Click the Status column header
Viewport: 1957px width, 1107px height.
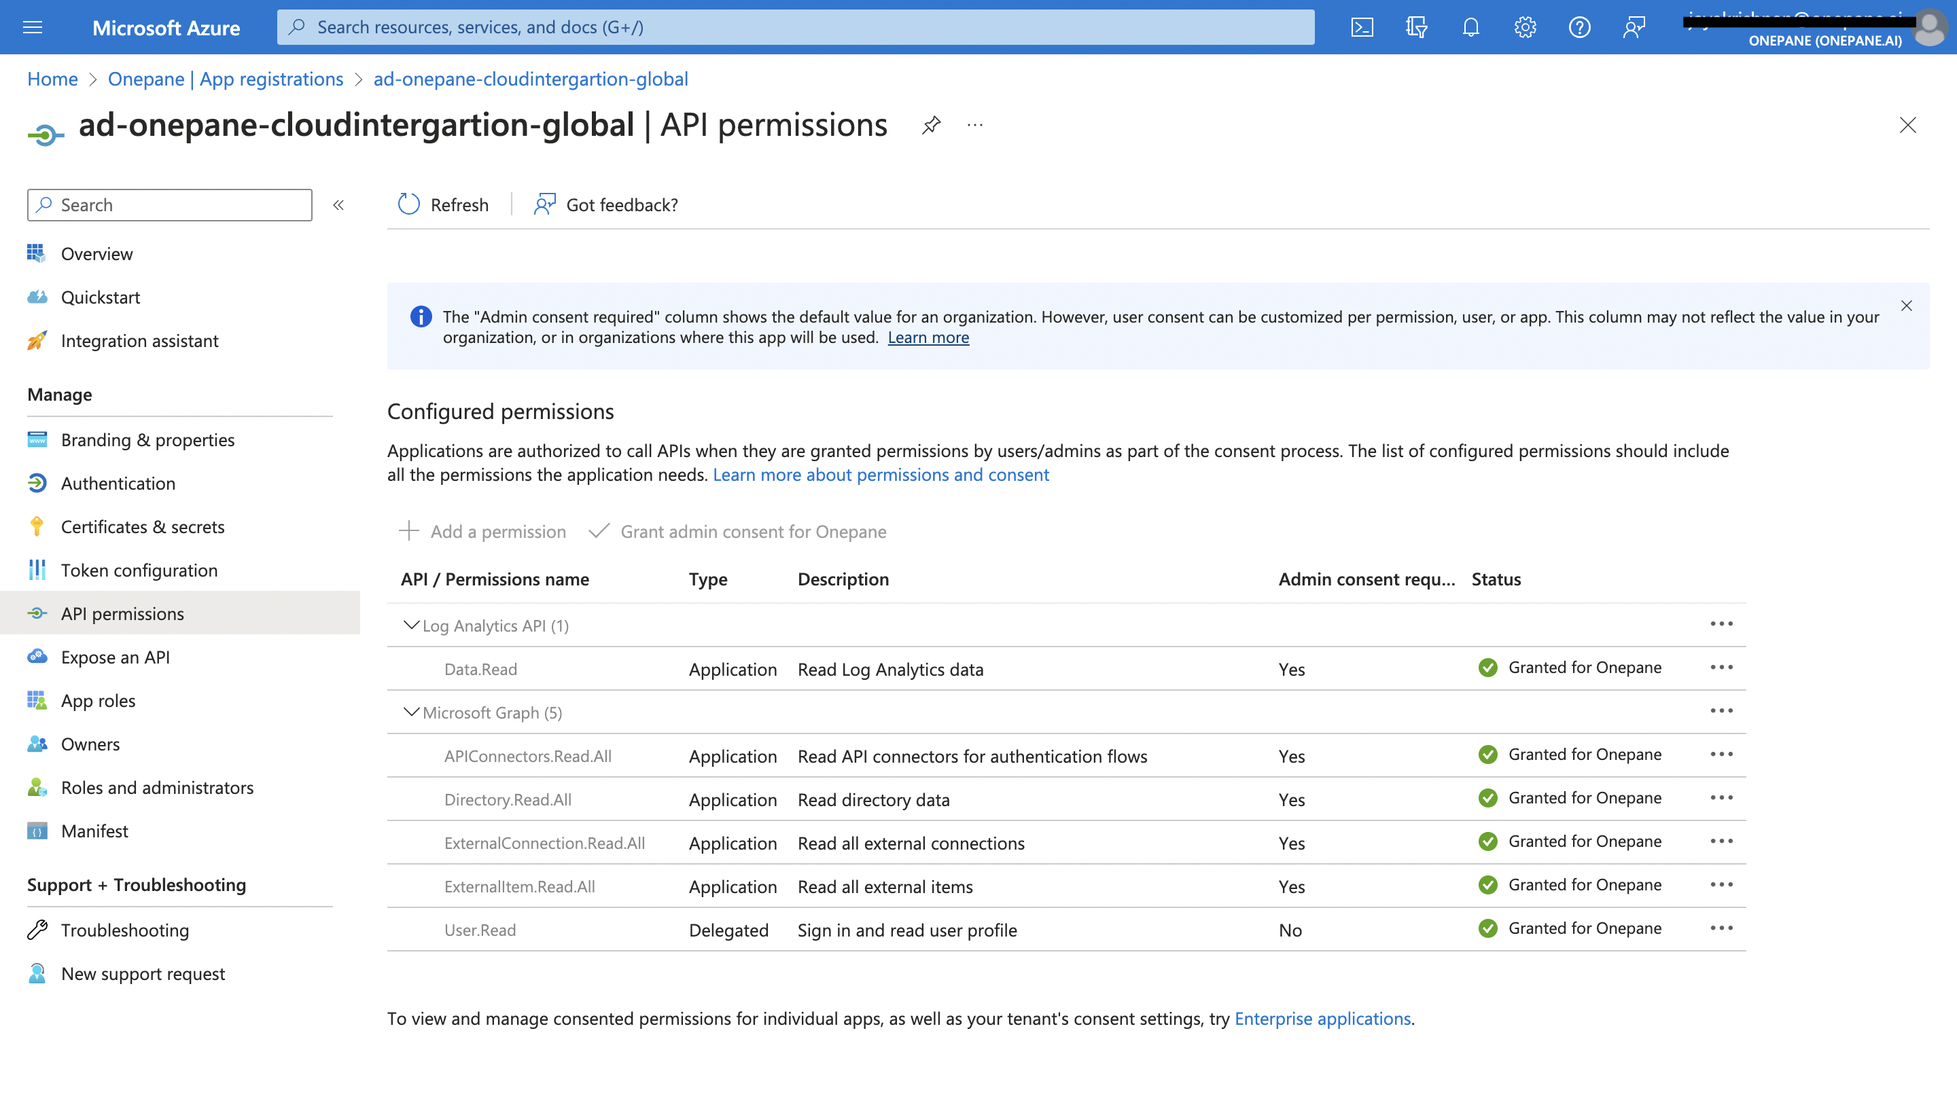coord(1496,579)
